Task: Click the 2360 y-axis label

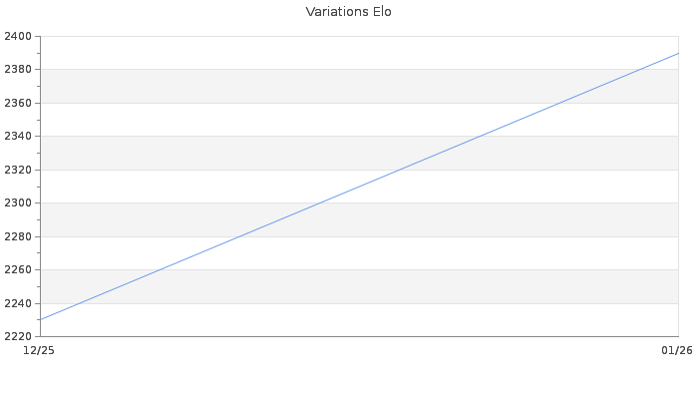Action: coord(17,104)
